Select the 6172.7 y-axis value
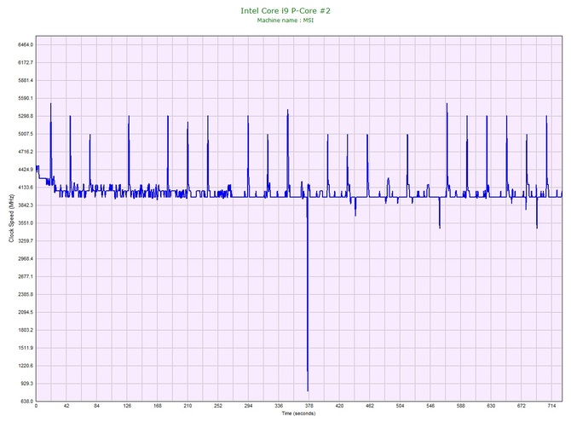 26,62
